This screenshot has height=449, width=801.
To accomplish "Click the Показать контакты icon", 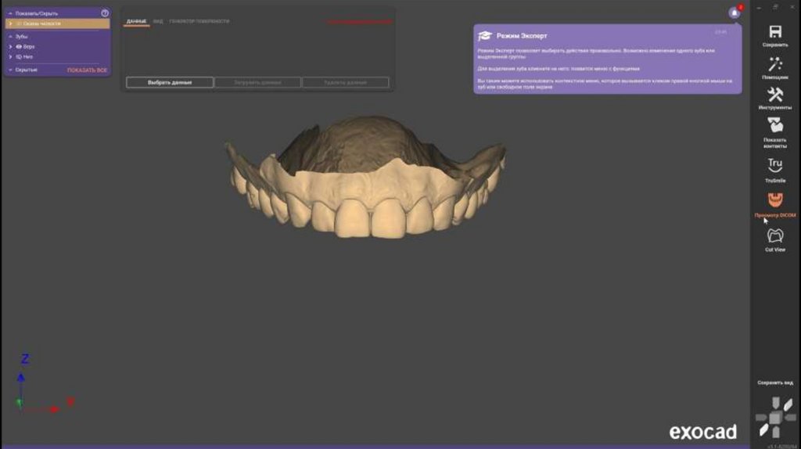I will pyautogui.click(x=775, y=126).
